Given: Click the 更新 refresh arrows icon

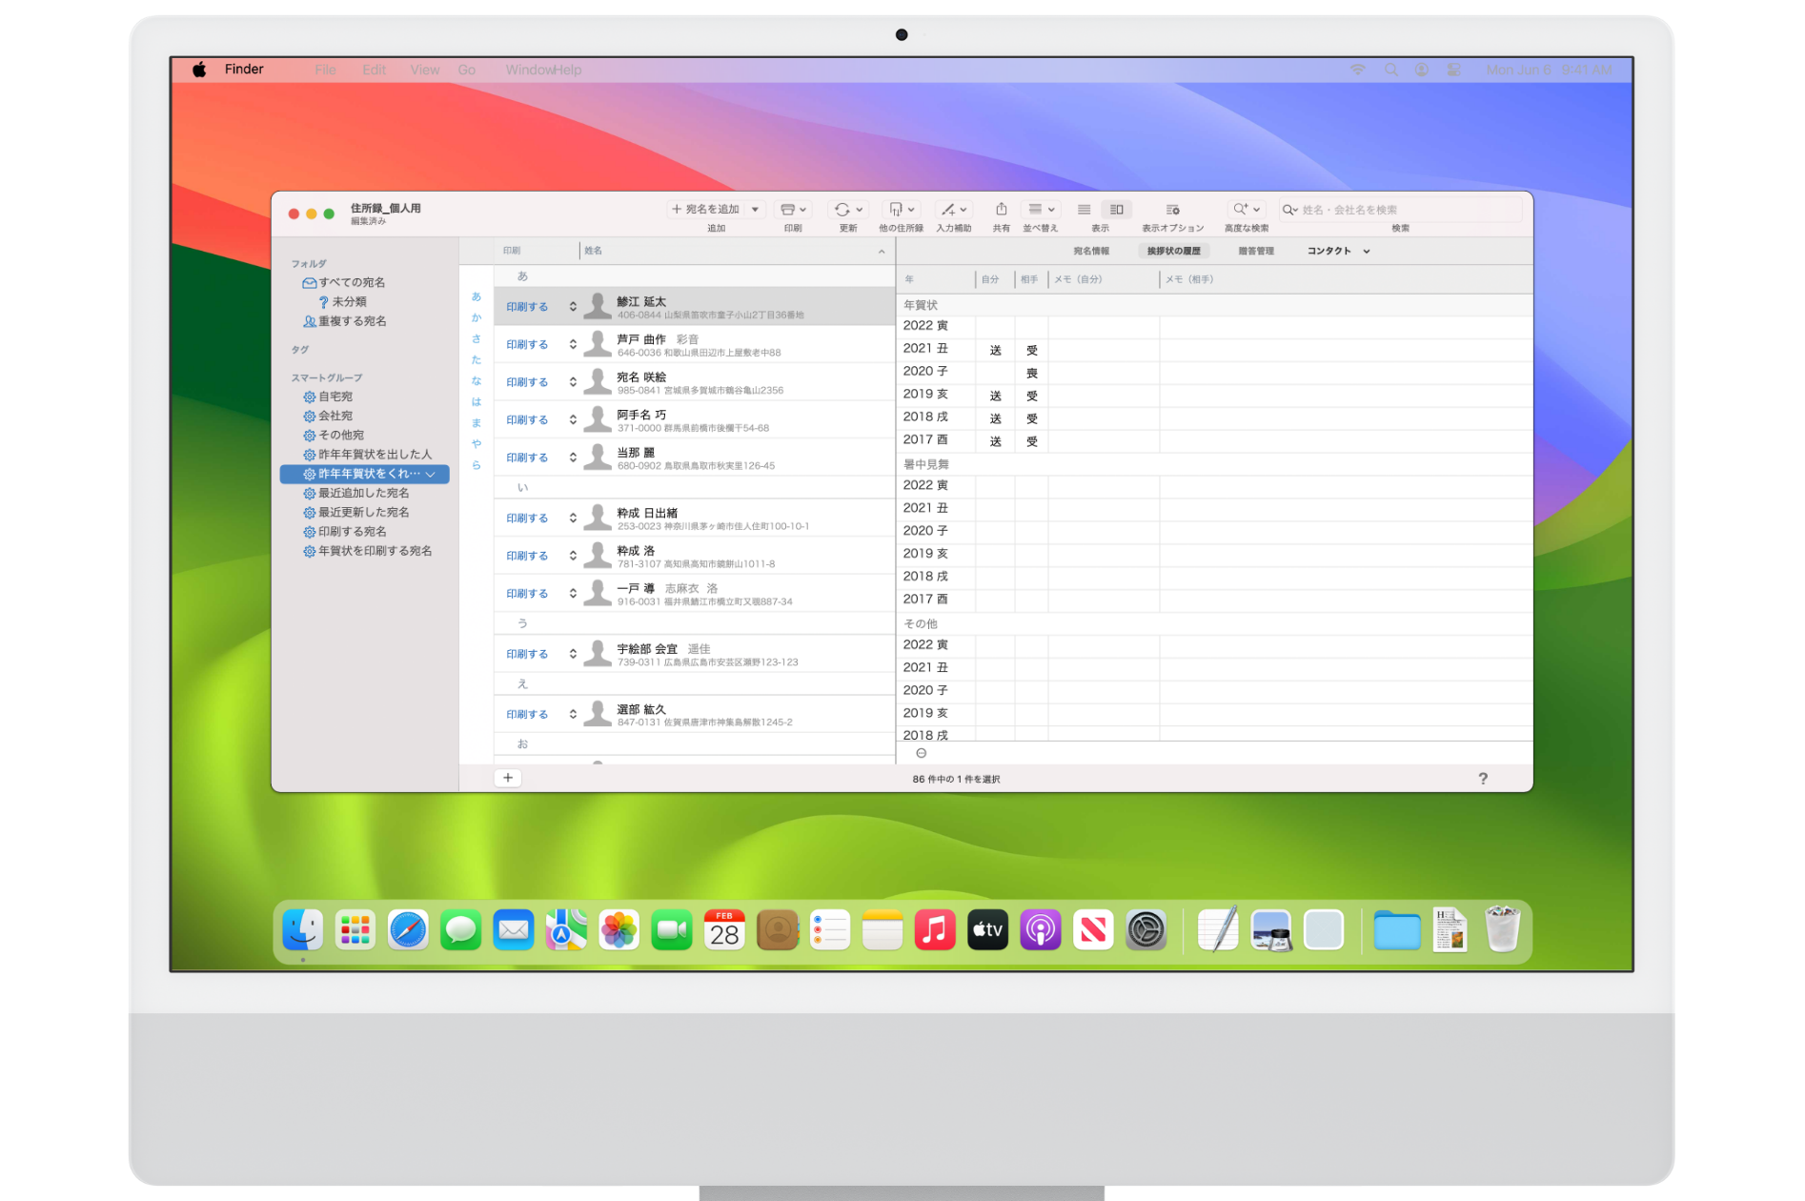Looking at the screenshot, I should tap(842, 210).
